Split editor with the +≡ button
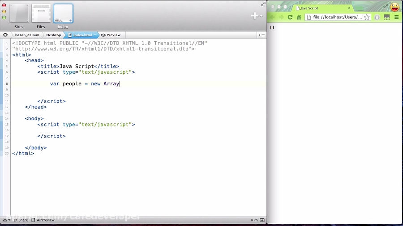The width and height of the screenshot is (403, 226). [262, 35]
